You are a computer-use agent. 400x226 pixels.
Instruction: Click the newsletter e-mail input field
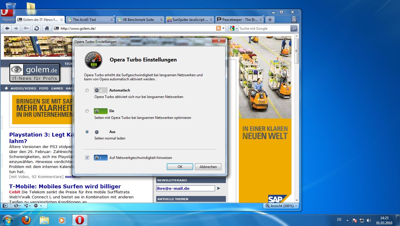pyautogui.click(x=185, y=188)
